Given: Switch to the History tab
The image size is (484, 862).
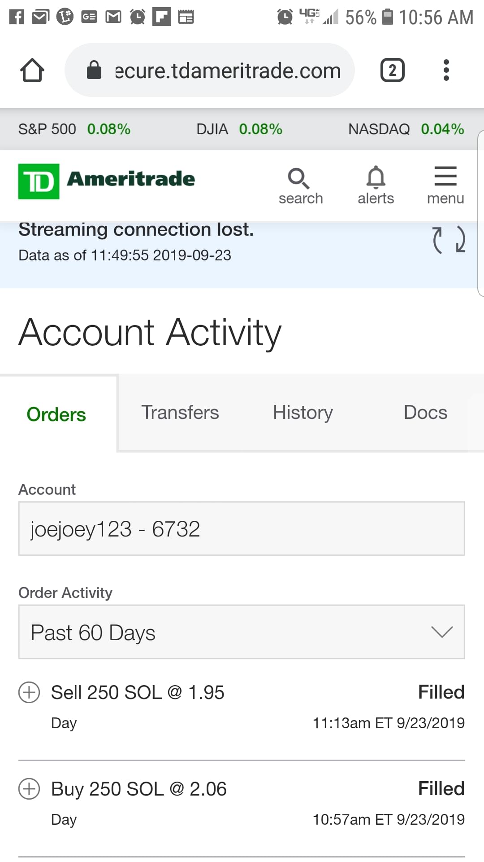Looking at the screenshot, I should pos(303,413).
